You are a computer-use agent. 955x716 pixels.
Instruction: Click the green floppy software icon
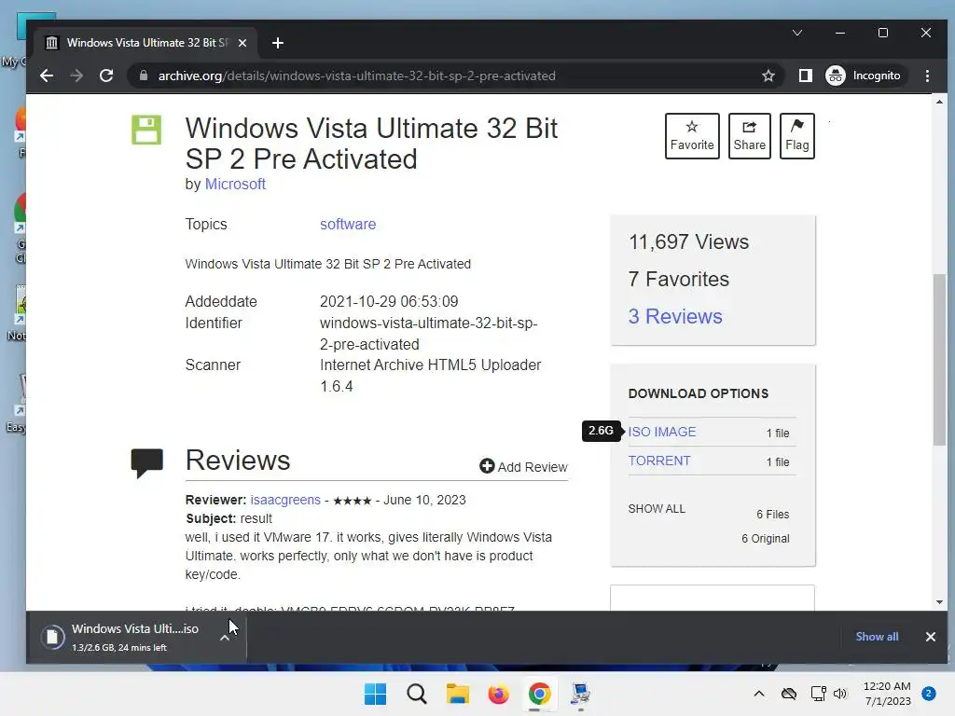coord(146,130)
